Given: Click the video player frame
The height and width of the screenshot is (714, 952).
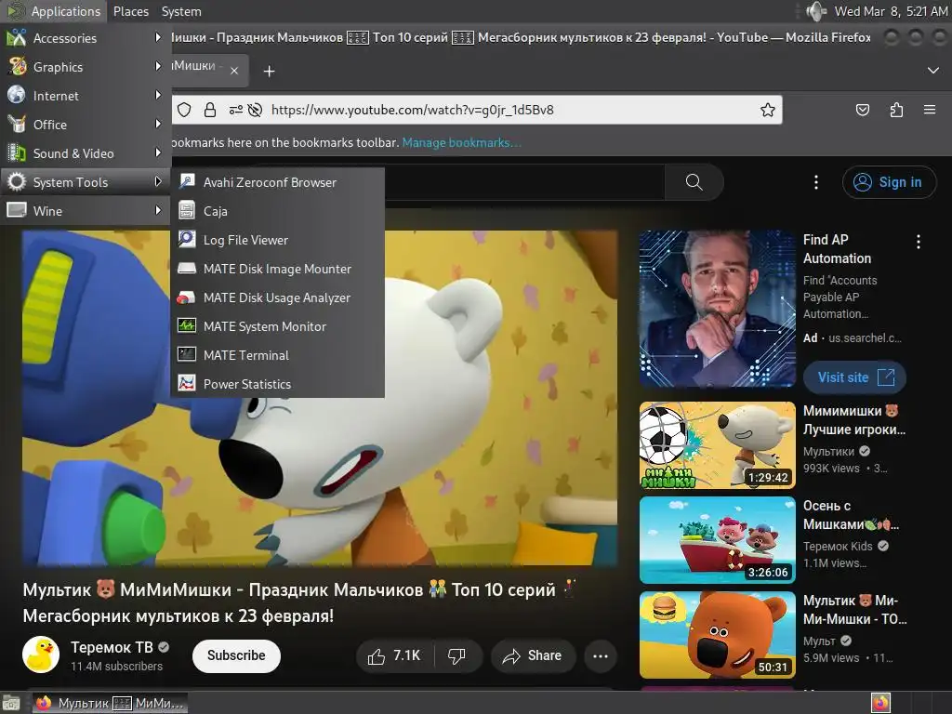Looking at the screenshot, I should pyautogui.click(x=320, y=398).
